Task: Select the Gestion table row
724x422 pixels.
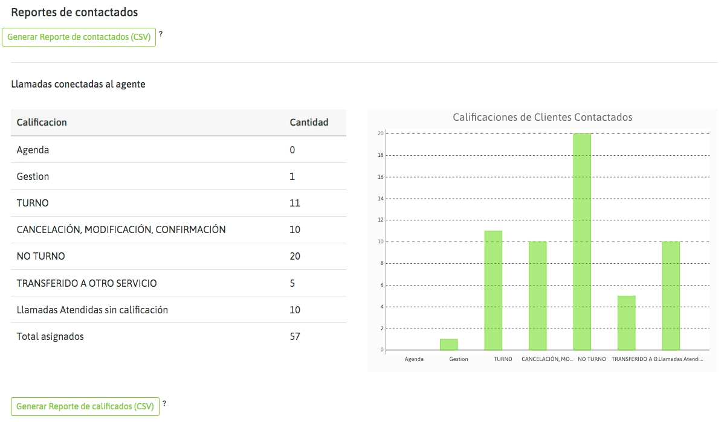Action: pyautogui.click(x=178, y=176)
